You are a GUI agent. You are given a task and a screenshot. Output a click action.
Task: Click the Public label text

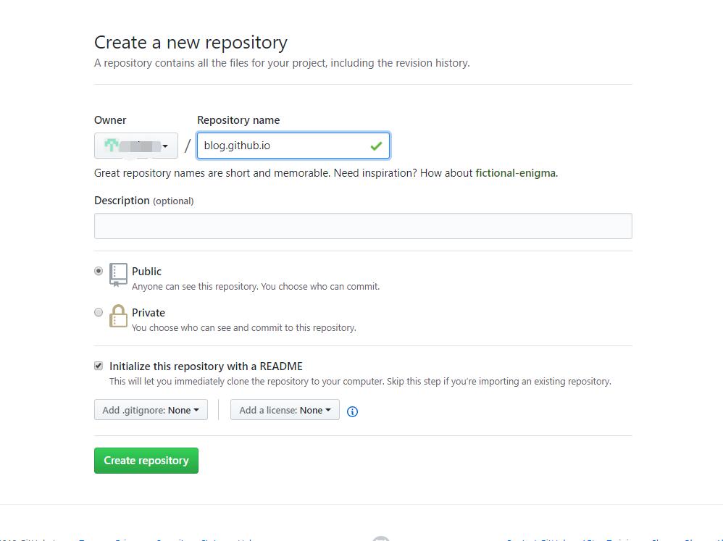[x=146, y=272]
